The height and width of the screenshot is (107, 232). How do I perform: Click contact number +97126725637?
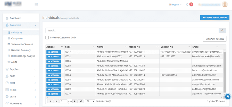point(168,56)
